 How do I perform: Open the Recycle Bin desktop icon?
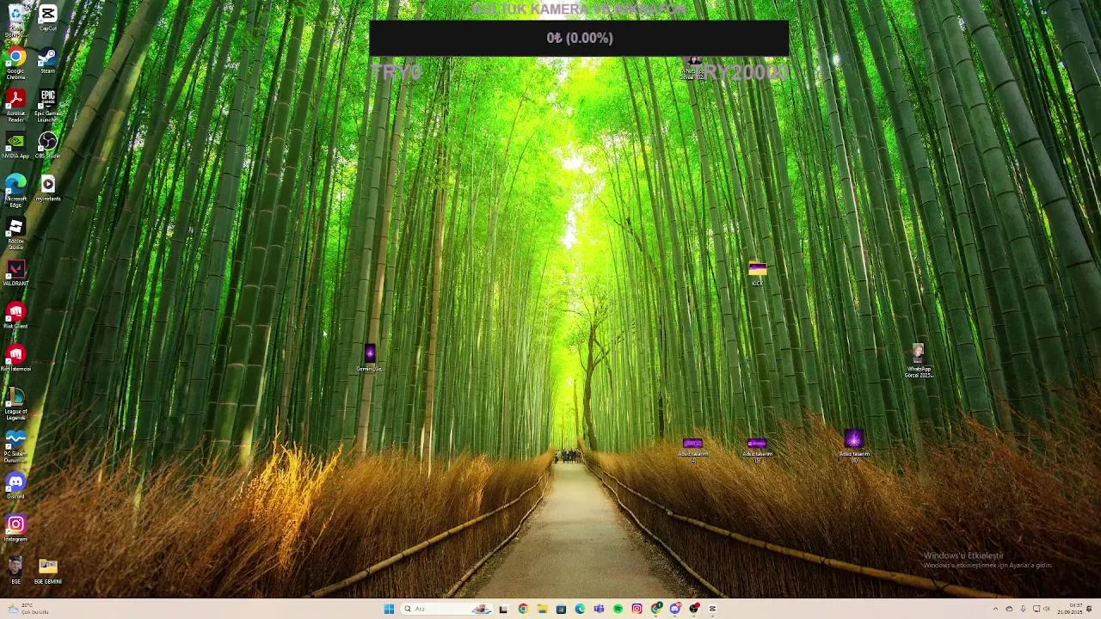[15, 18]
